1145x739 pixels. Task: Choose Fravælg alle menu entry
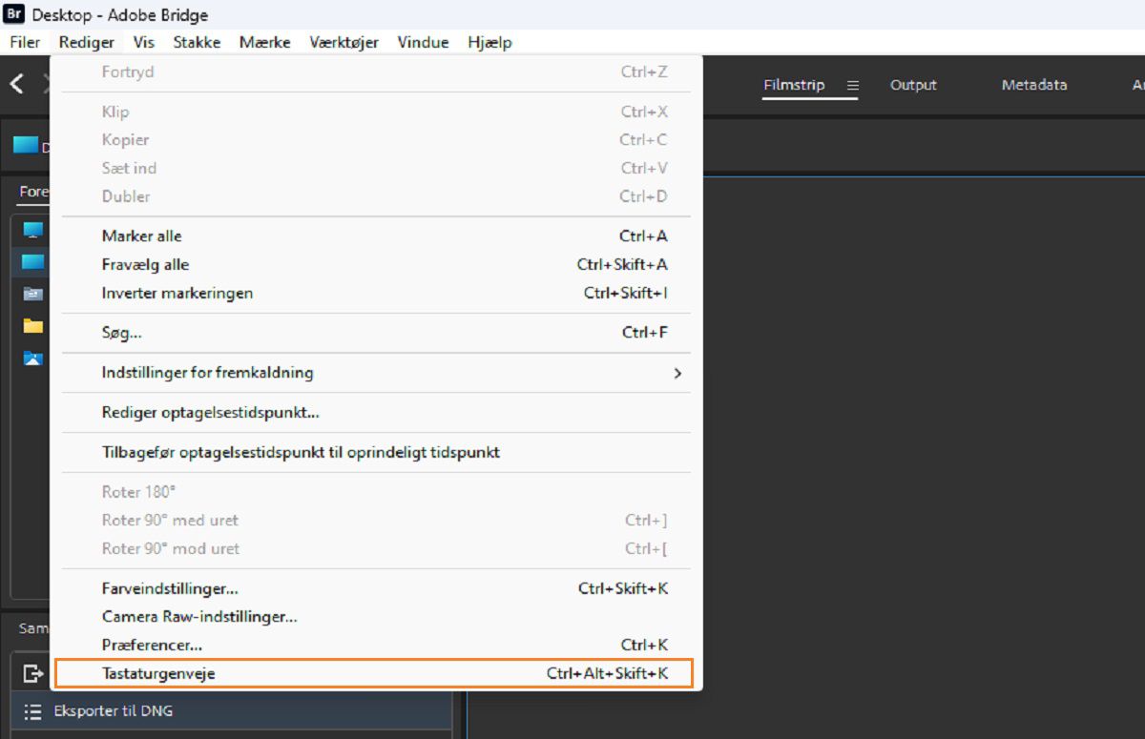click(378, 264)
